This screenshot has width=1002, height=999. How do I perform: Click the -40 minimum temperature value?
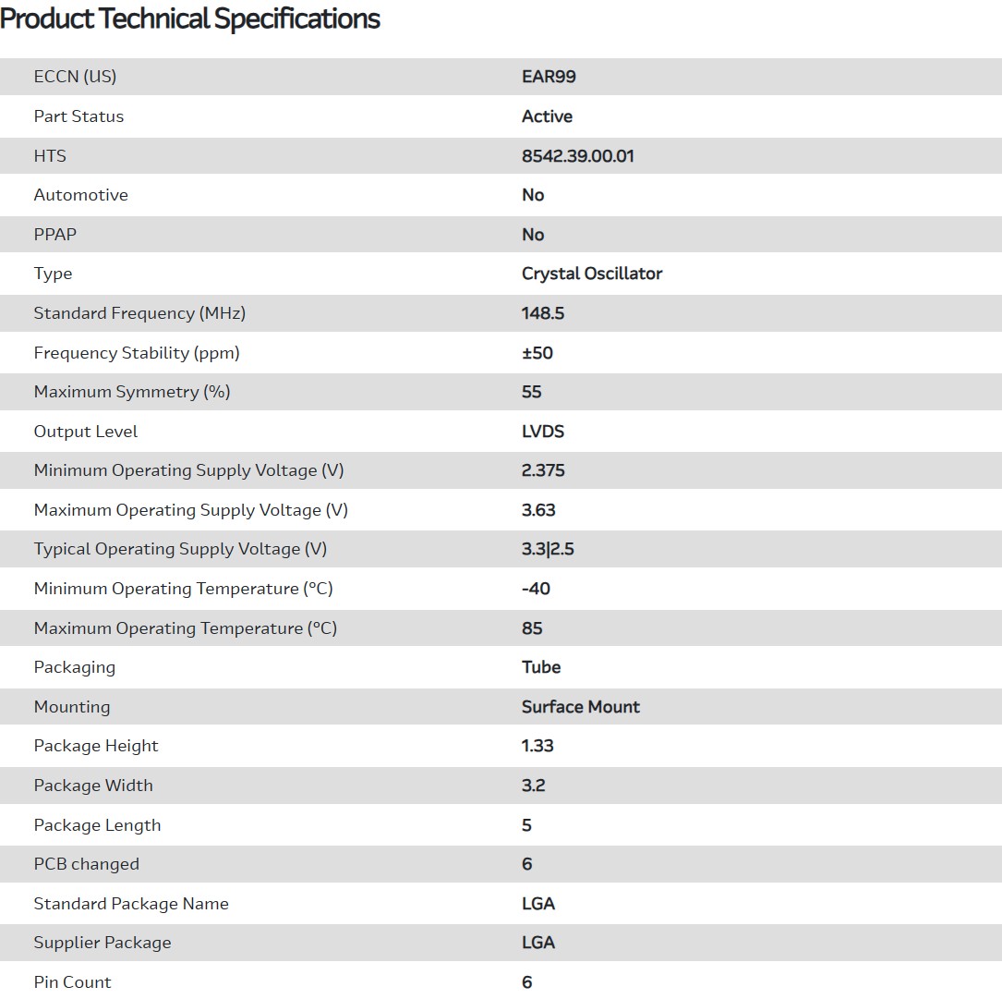pyautogui.click(x=536, y=589)
